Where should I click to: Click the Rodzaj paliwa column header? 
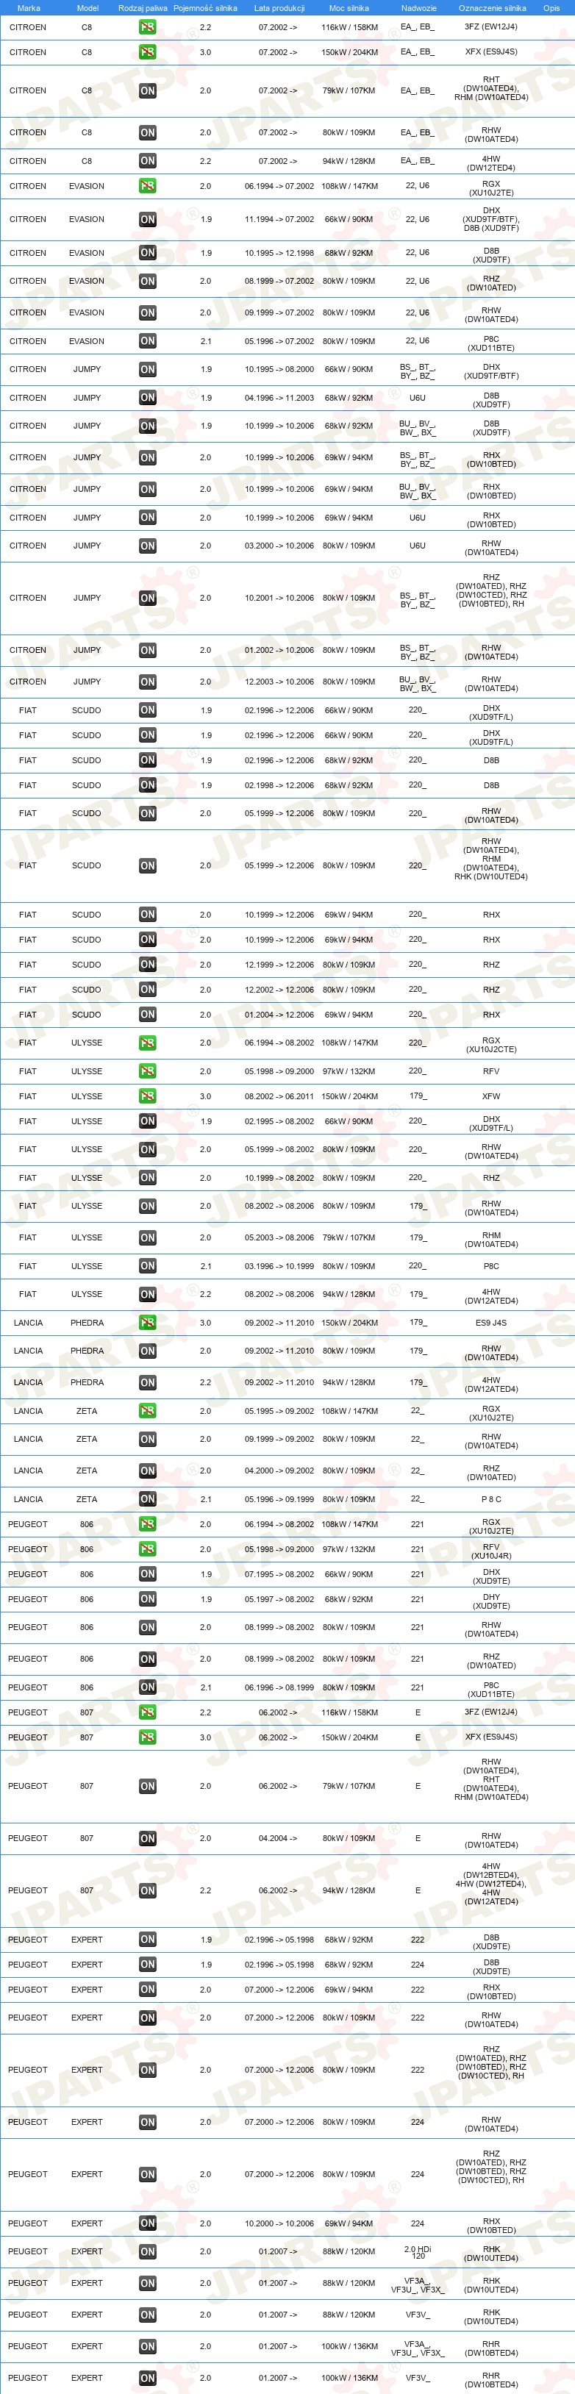point(143,7)
